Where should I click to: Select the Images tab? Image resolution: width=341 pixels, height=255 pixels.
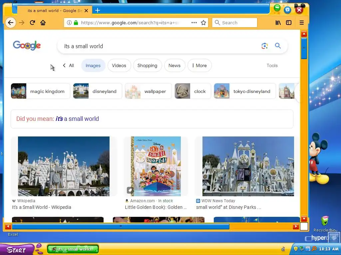pos(93,65)
